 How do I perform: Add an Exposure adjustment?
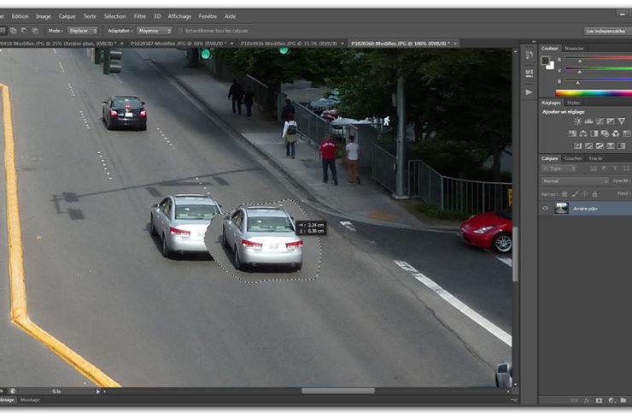(x=611, y=121)
